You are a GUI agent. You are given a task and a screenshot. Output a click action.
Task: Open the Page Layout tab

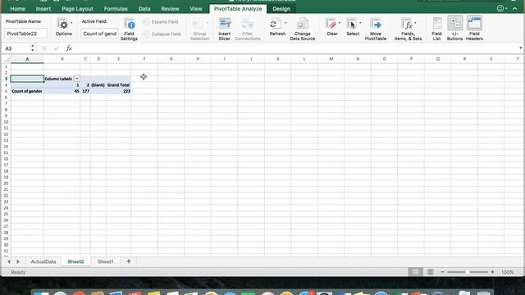pos(77,9)
